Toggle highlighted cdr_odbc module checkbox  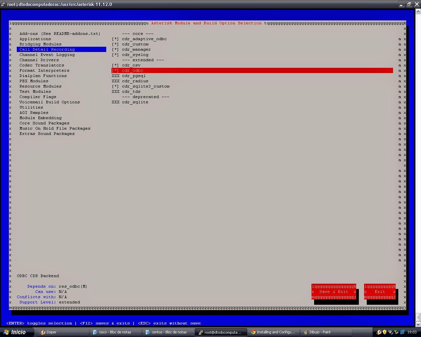(115, 70)
